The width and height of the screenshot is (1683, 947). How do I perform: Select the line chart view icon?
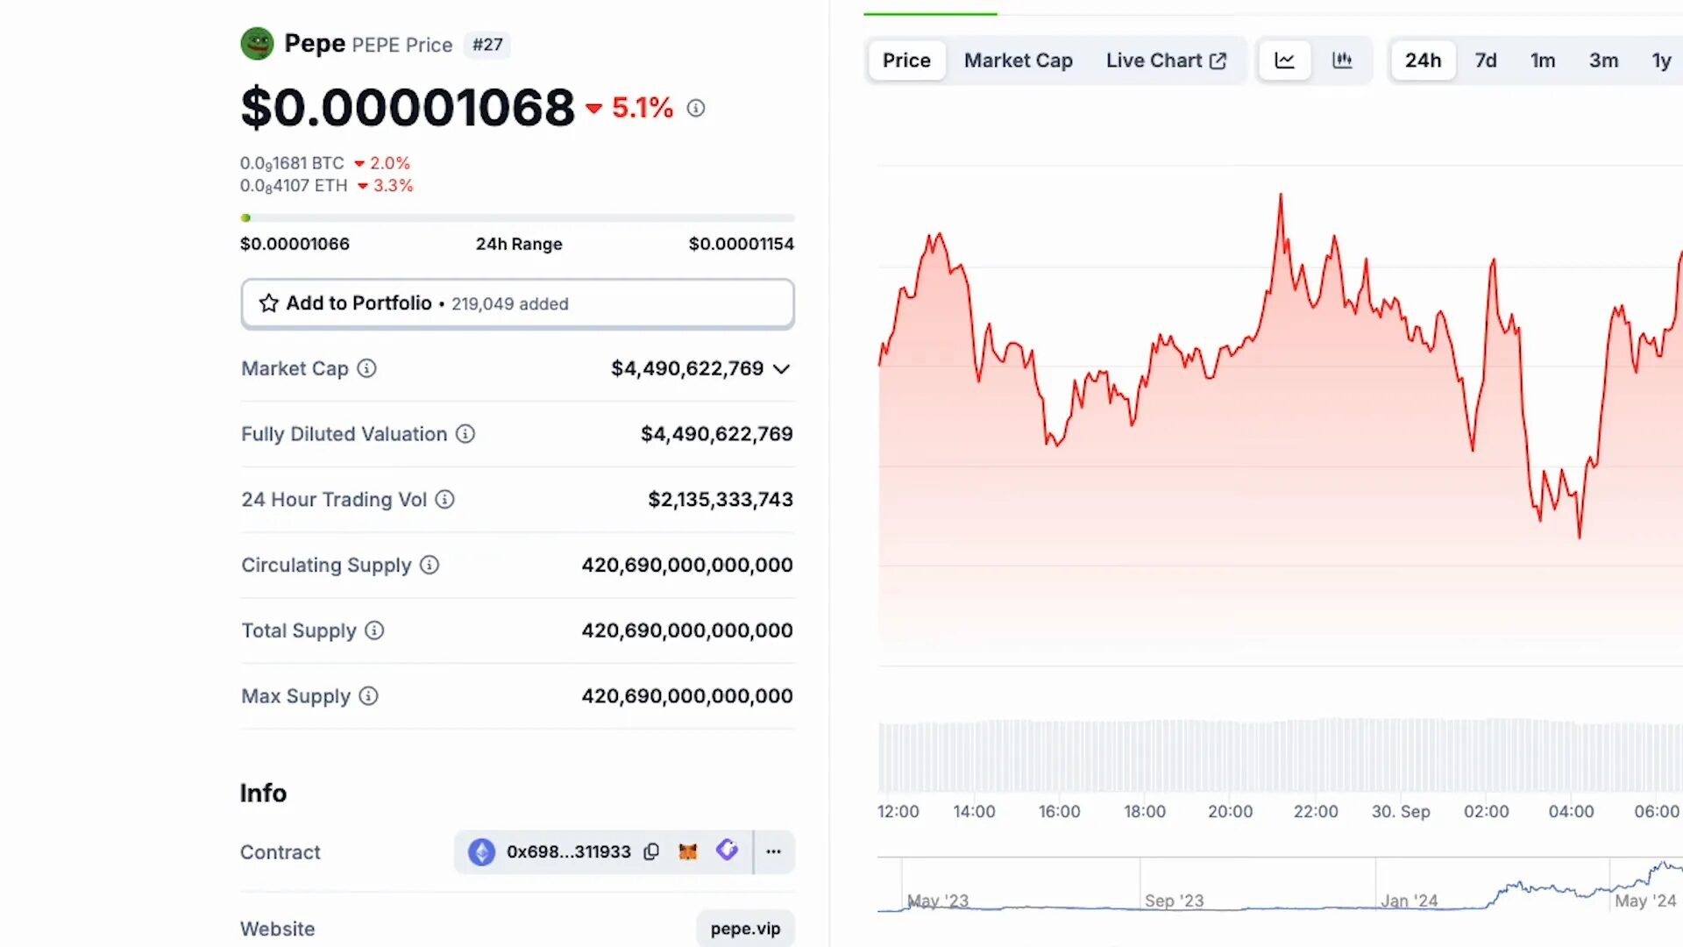(x=1284, y=60)
